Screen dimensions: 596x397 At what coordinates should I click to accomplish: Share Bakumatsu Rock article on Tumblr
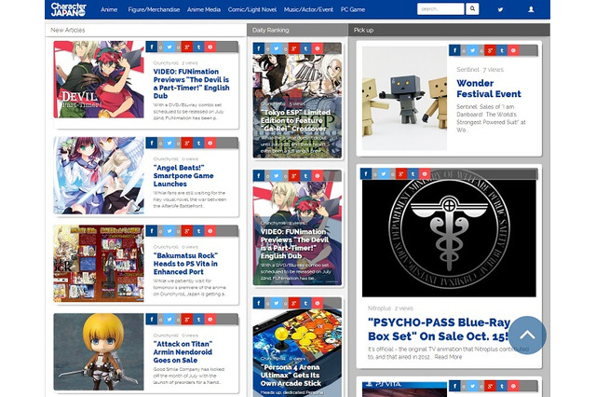198,231
